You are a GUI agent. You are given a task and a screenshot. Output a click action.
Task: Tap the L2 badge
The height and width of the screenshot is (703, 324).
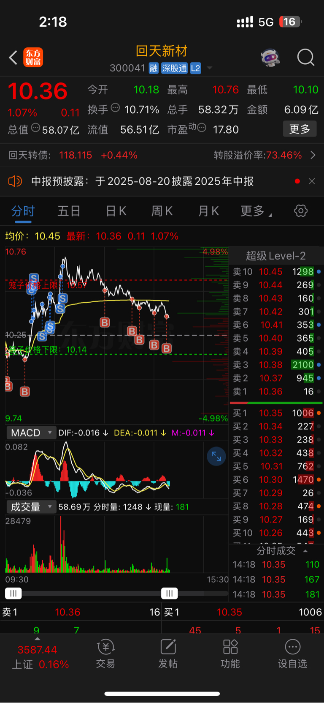click(x=195, y=68)
